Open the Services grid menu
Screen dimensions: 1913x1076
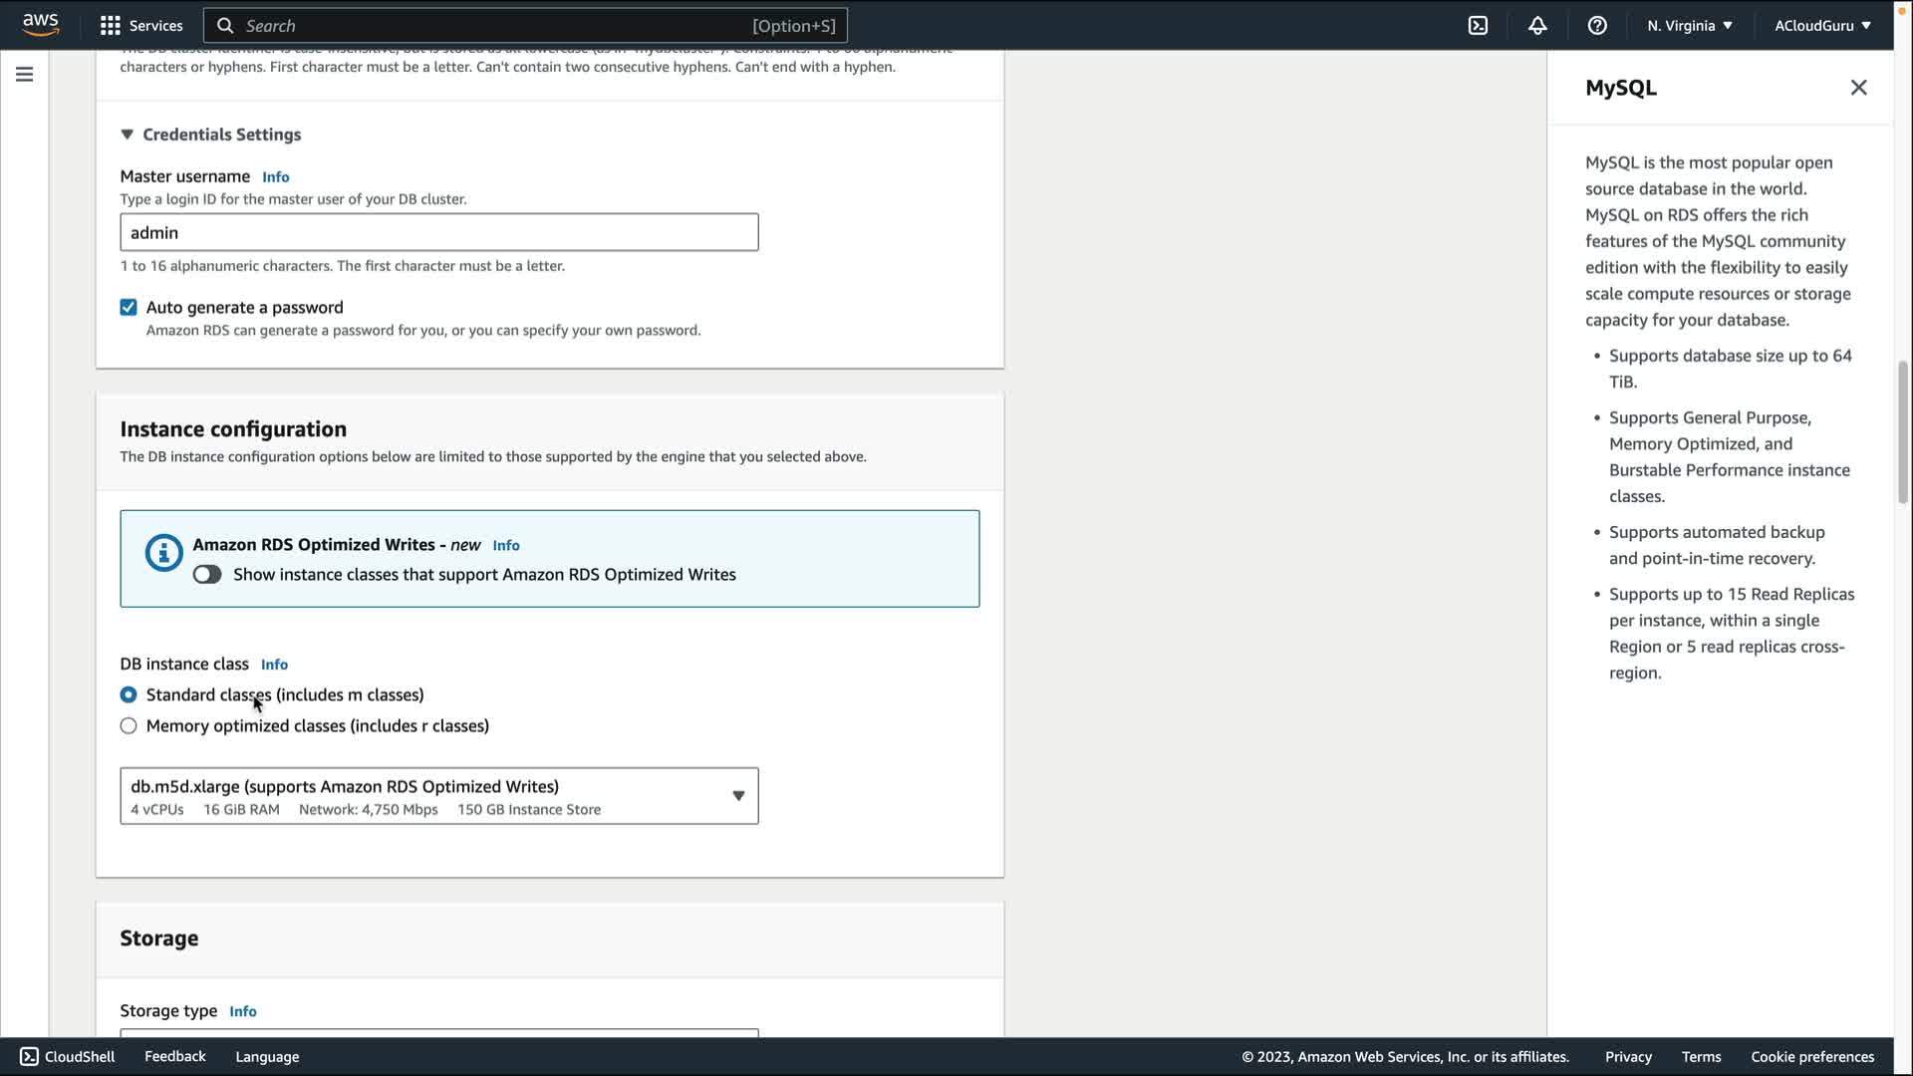tap(141, 26)
